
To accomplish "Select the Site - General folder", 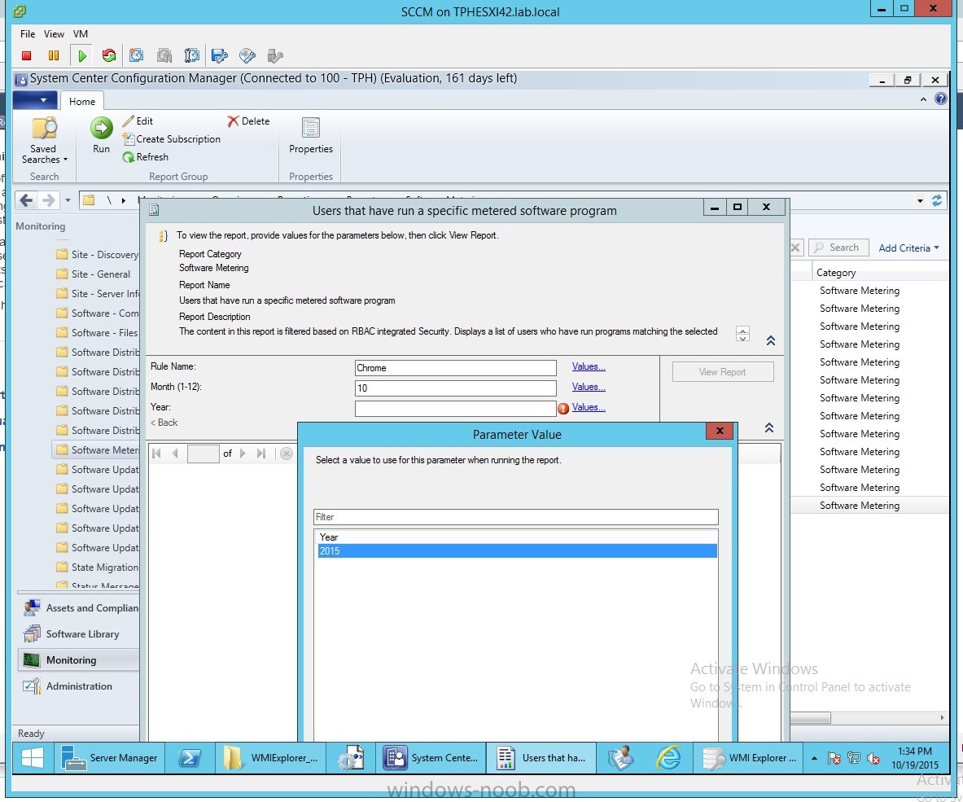I will pyautogui.click(x=94, y=274).
